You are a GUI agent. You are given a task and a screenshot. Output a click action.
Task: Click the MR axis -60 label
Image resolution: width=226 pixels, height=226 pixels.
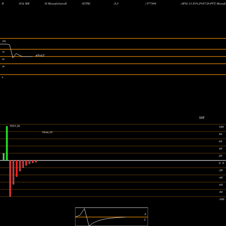tap(221, 185)
